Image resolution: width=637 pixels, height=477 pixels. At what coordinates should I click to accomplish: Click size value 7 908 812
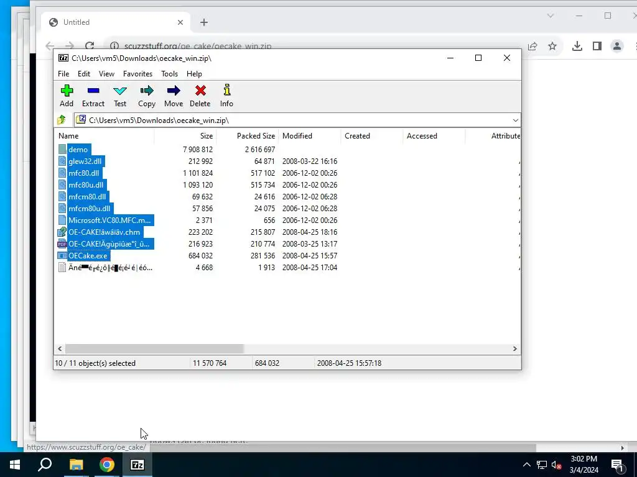pyautogui.click(x=198, y=149)
